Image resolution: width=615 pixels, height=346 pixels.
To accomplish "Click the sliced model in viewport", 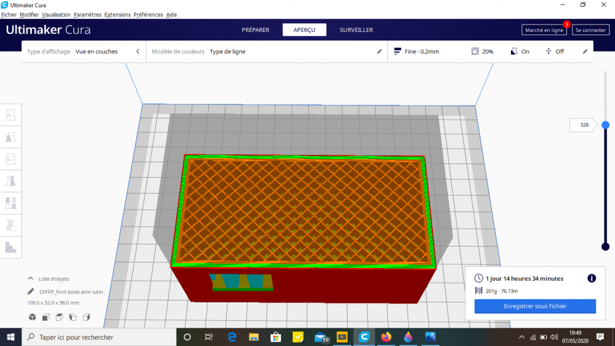I will click(304, 227).
